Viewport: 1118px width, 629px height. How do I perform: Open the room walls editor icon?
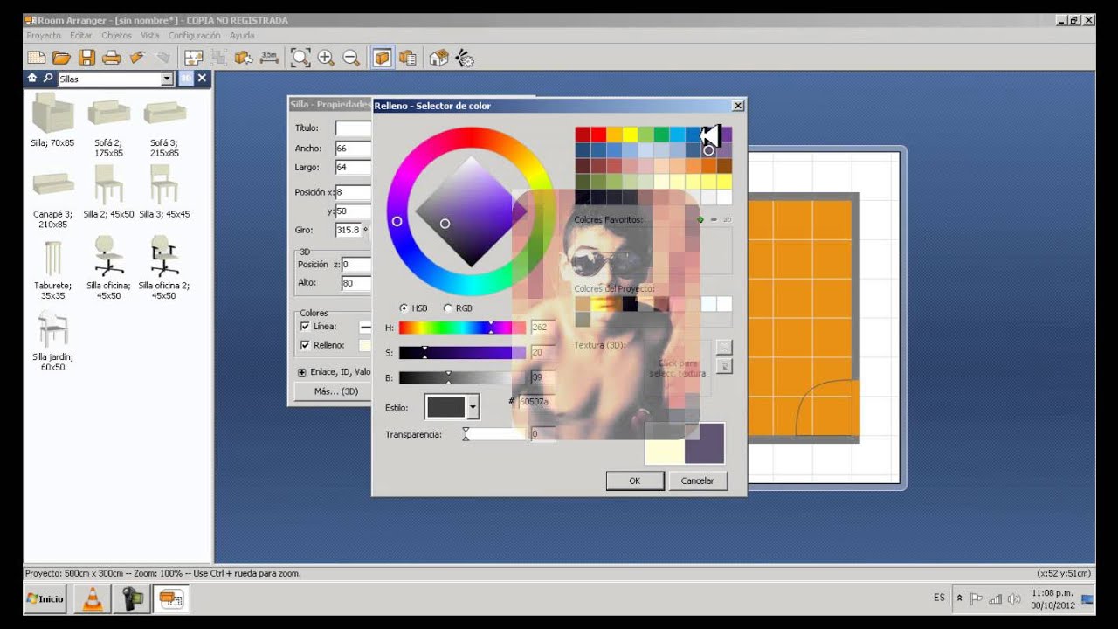(x=193, y=58)
